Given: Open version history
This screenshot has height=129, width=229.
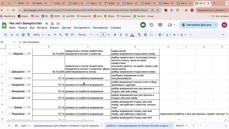Looking at the screenshot, I should point(151,25).
